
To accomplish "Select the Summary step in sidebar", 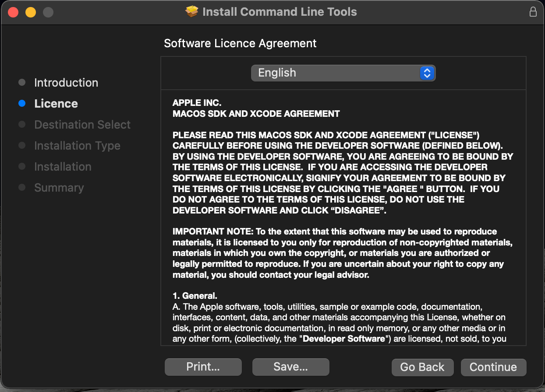I will coord(59,188).
